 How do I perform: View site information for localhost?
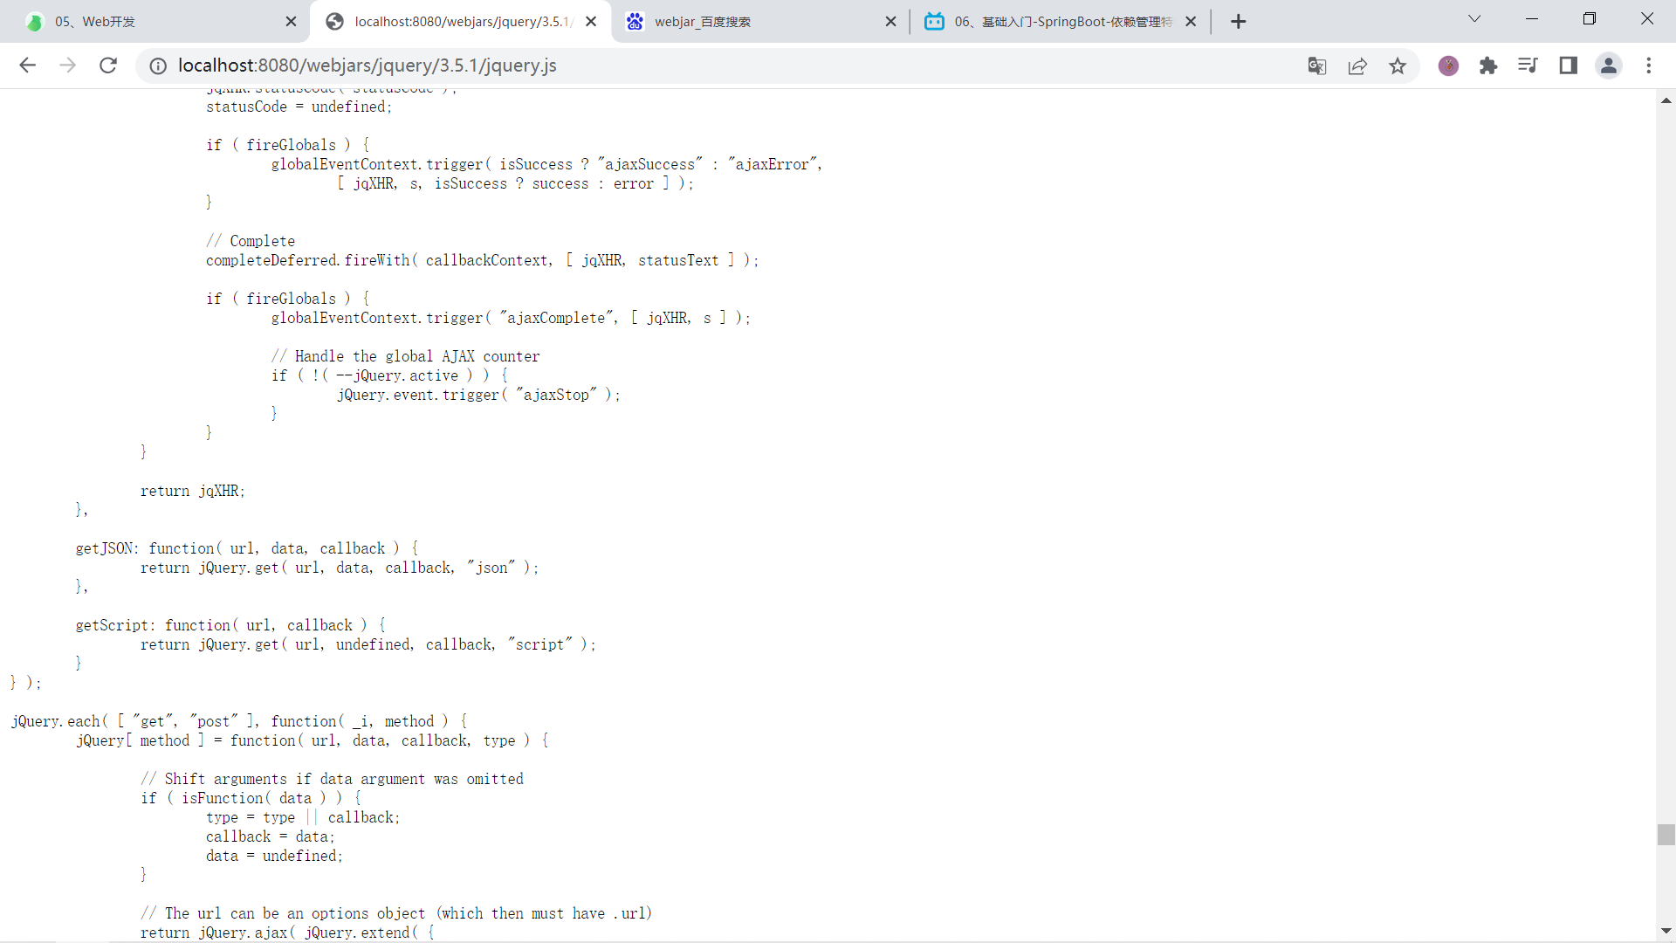[158, 65]
